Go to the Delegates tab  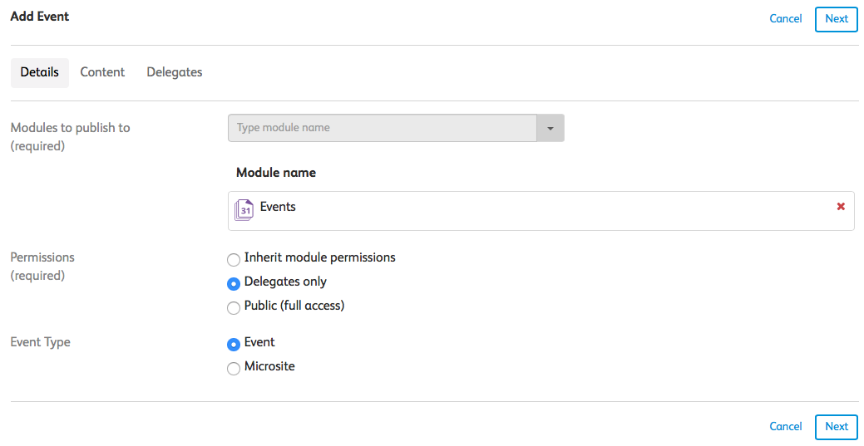pyautogui.click(x=175, y=72)
